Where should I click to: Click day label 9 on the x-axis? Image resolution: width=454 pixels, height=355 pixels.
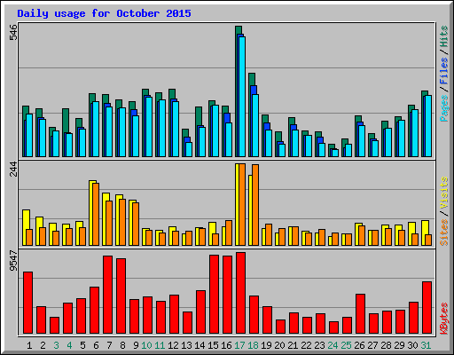136,345
